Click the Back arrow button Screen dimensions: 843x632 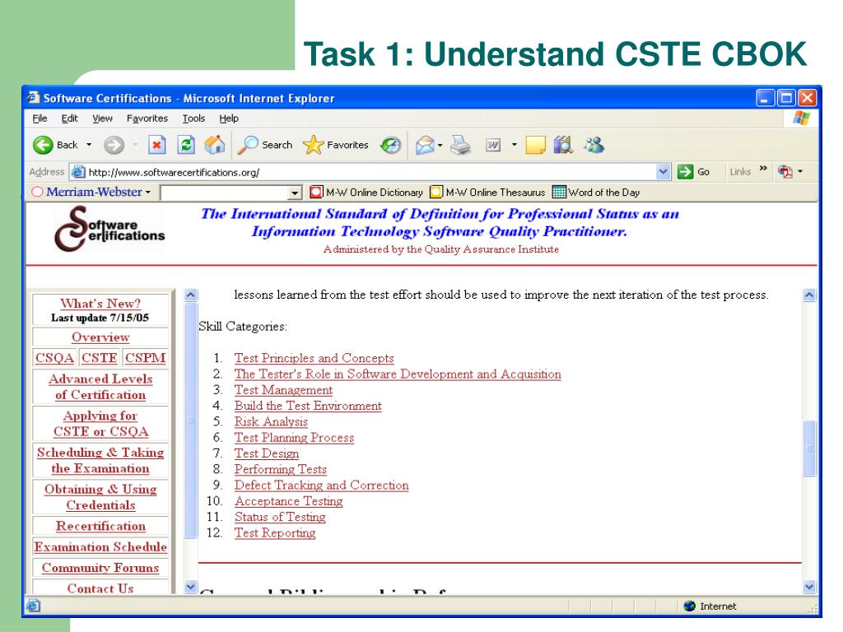43,145
